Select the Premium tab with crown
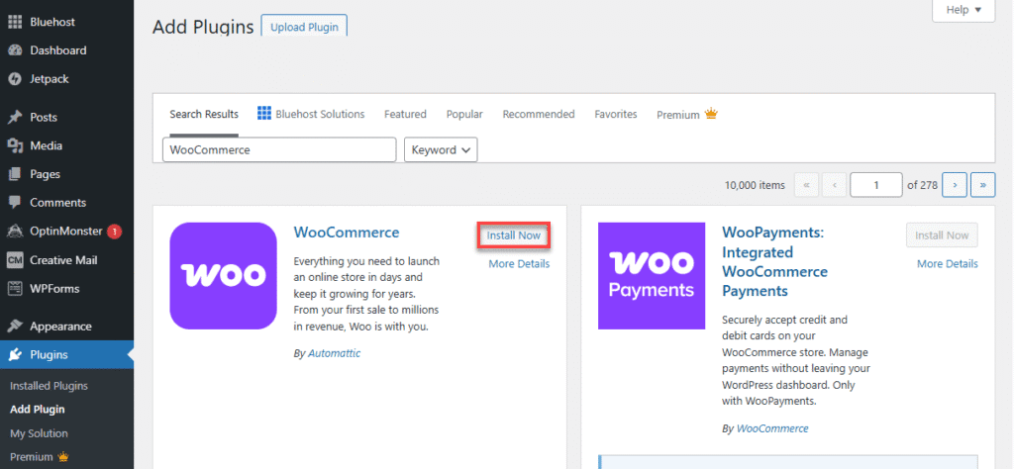This screenshot has height=469, width=1014. click(686, 115)
